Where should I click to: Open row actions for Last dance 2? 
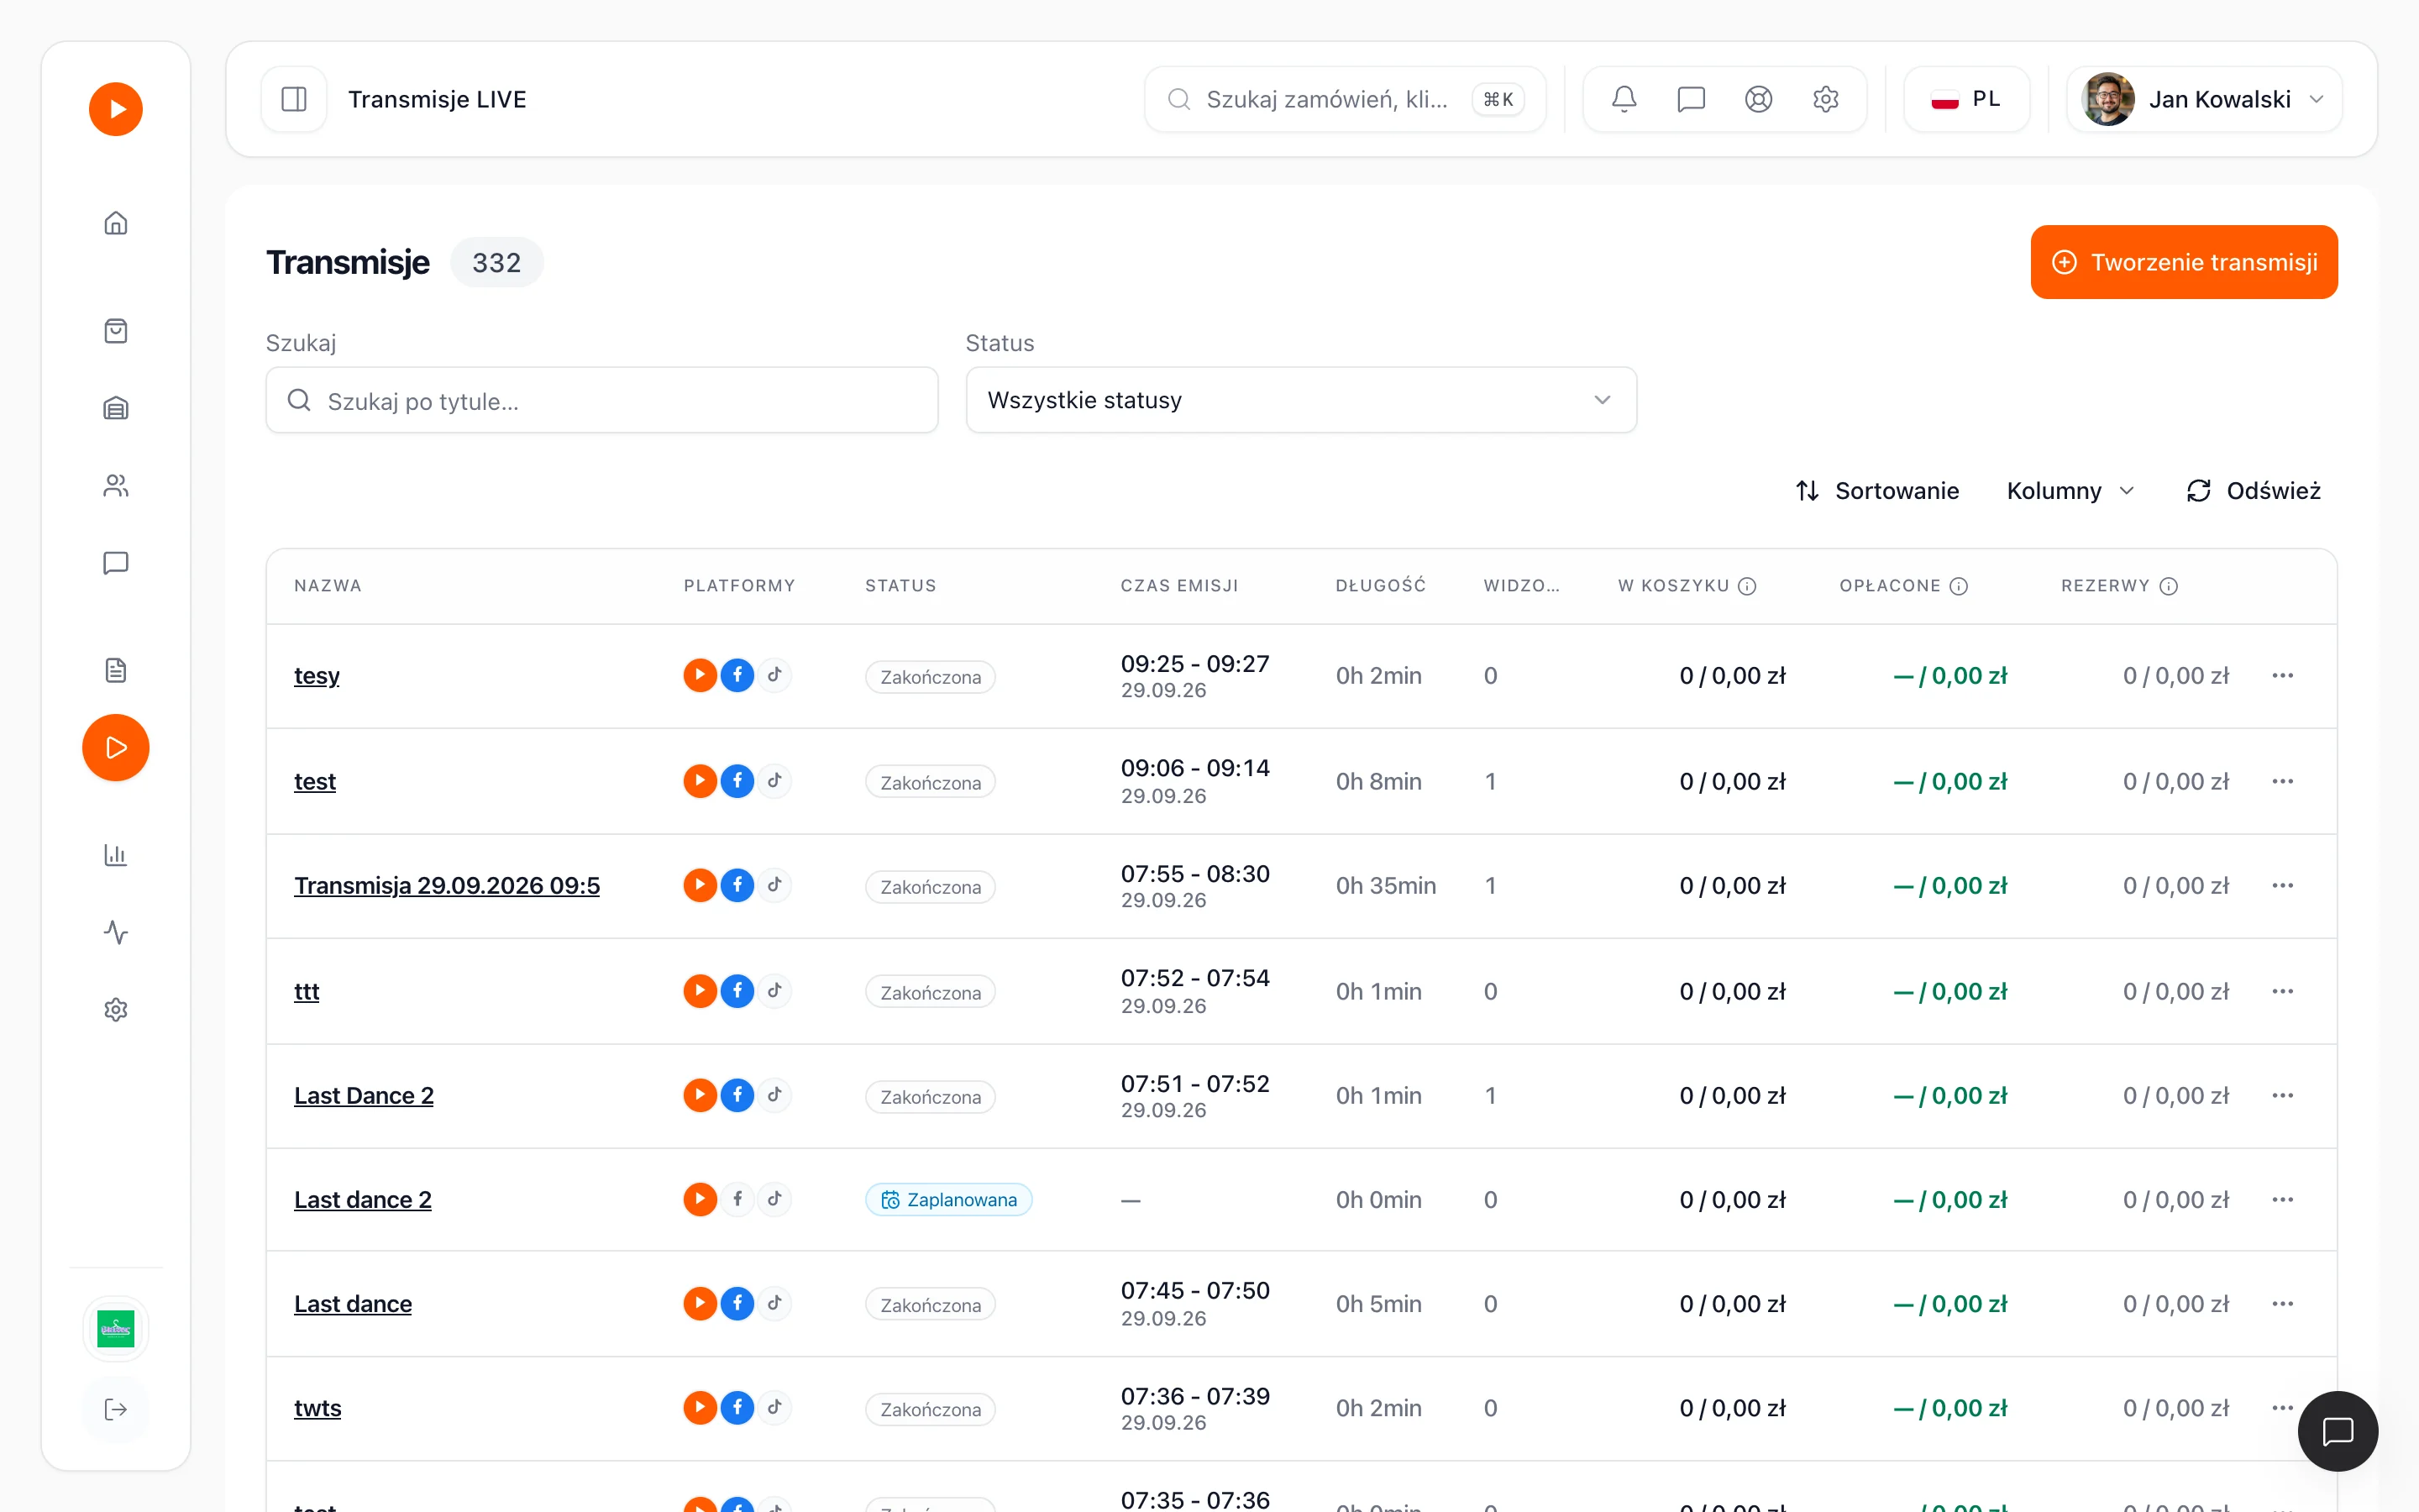[2282, 1200]
